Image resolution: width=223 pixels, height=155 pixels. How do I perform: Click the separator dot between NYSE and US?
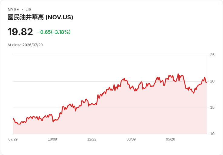click(x=22, y=10)
